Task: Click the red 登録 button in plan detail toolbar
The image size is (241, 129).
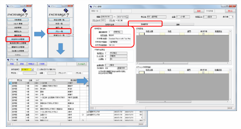Action: click(199, 11)
